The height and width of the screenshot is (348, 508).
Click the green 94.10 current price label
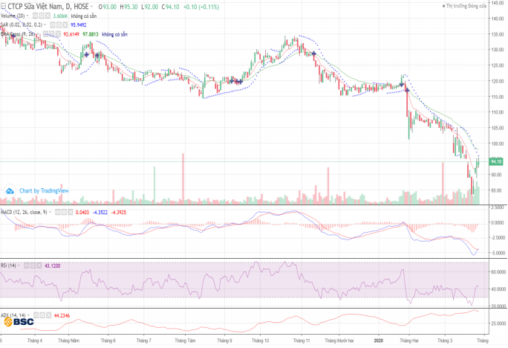click(496, 161)
